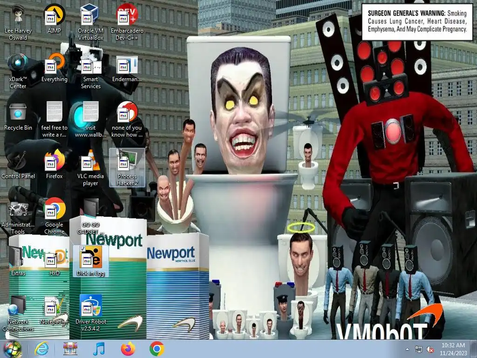477x358 pixels.
Task: Open the Extras folder icon
Action: 18,261
